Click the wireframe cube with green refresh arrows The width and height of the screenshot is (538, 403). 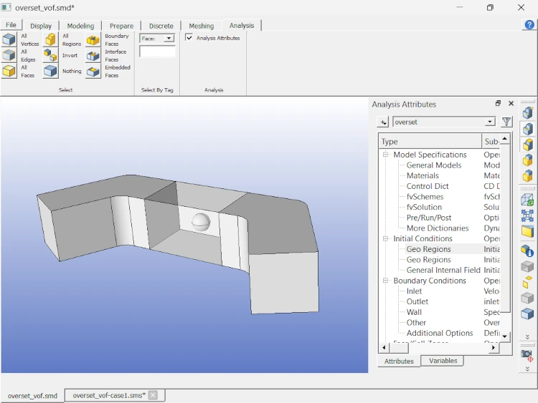tap(527, 200)
